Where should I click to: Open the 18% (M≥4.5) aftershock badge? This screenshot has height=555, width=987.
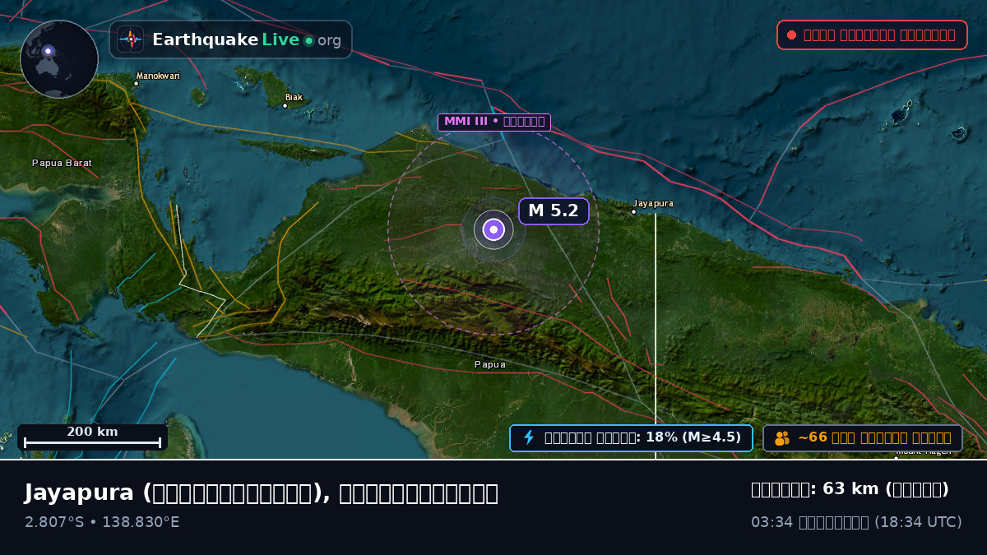(x=631, y=437)
